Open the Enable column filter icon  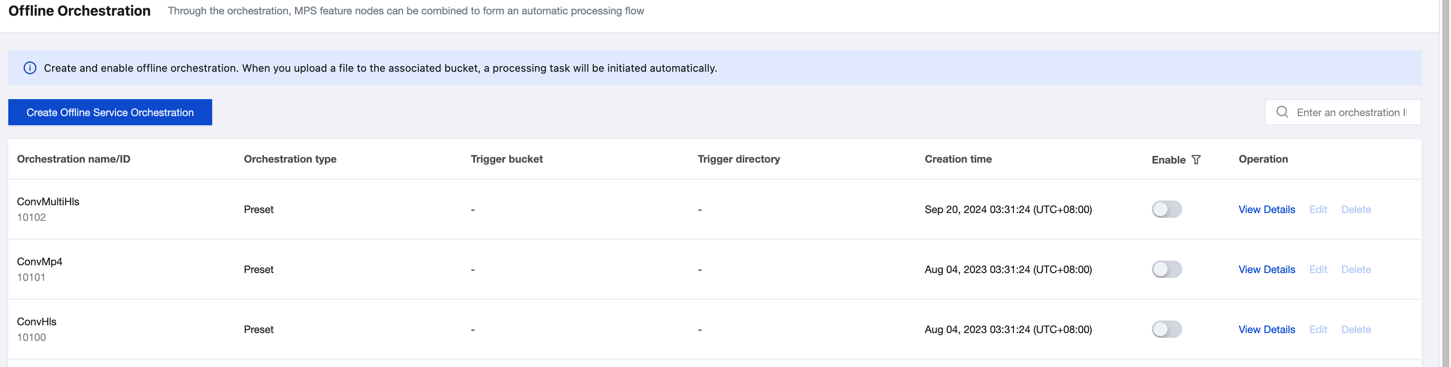pos(1196,160)
